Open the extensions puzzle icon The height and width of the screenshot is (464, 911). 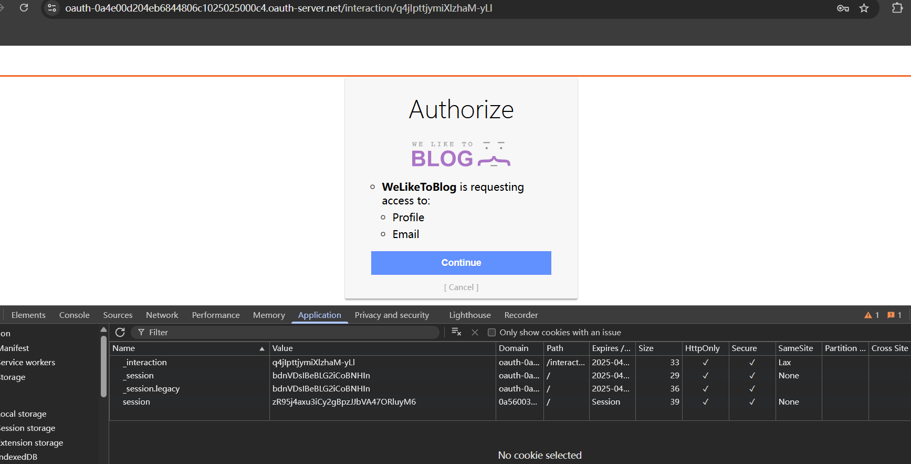tap(897, 8)
